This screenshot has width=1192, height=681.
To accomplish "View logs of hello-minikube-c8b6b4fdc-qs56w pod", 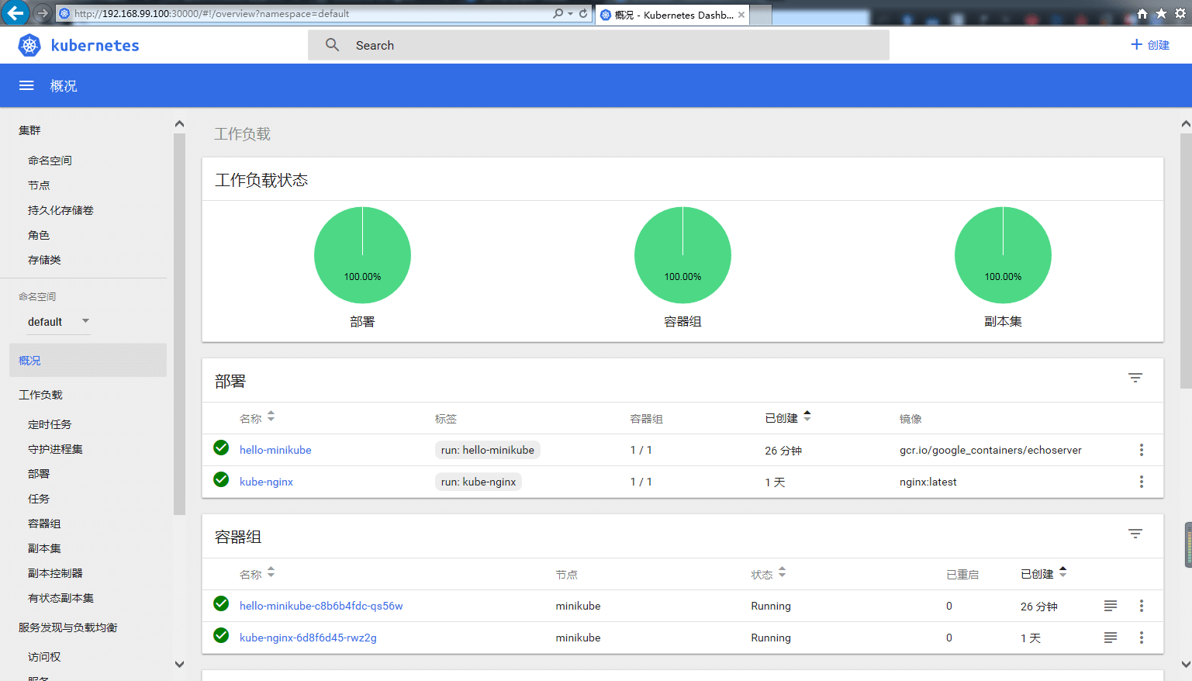I will click(1111, 606).
